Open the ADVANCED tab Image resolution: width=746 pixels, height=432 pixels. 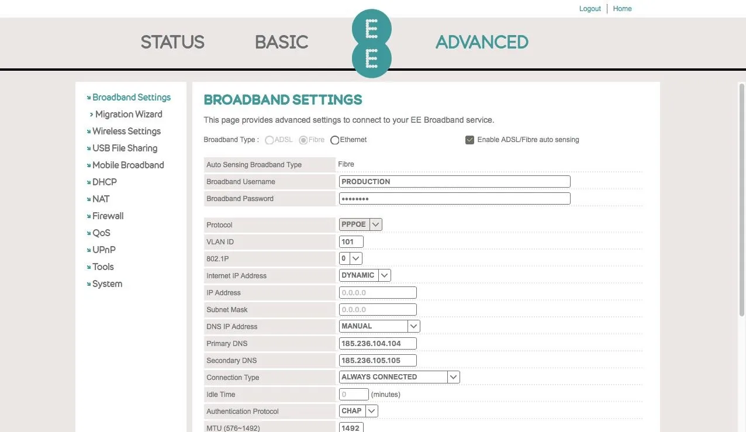pos(482,42)
